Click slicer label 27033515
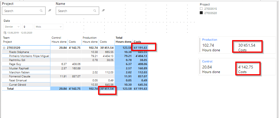 click(211, 9)
